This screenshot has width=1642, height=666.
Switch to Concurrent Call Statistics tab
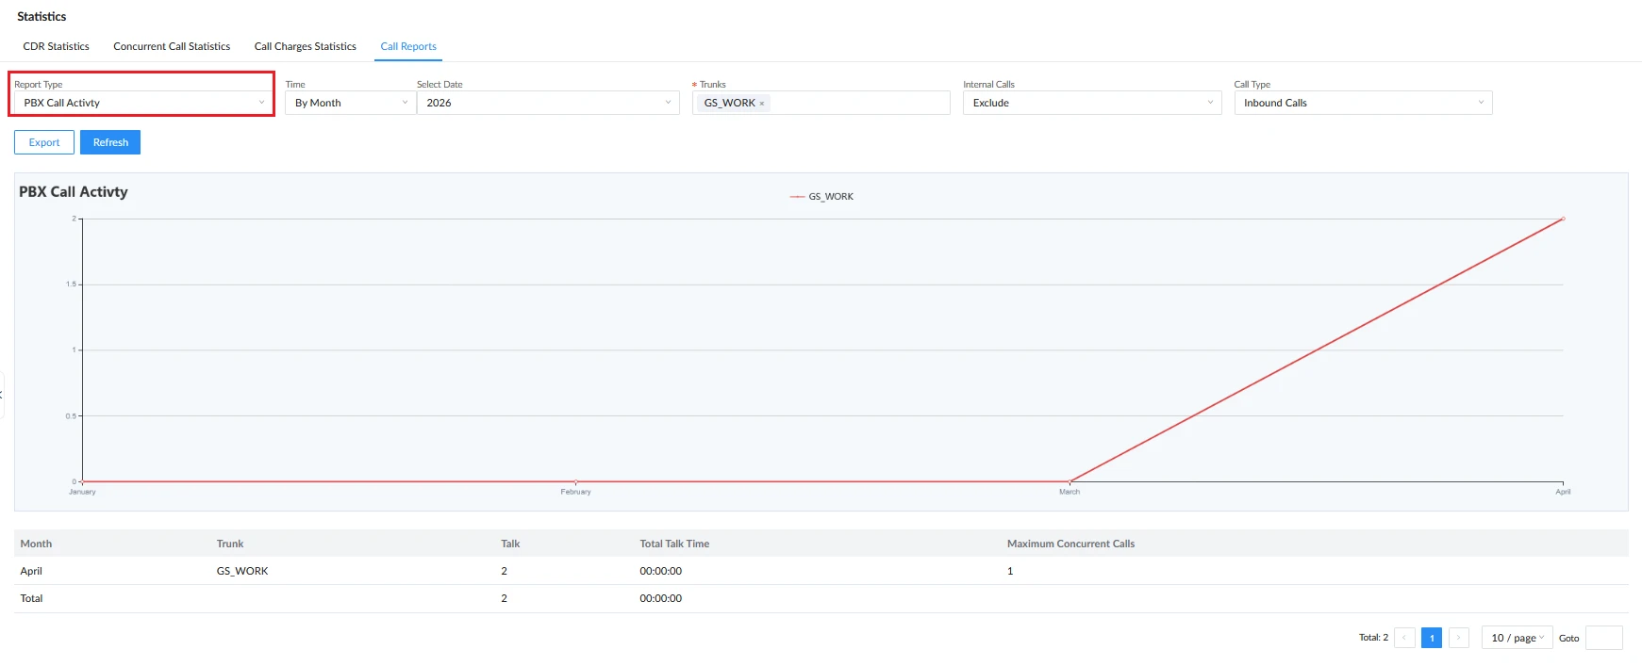[172, 46]
